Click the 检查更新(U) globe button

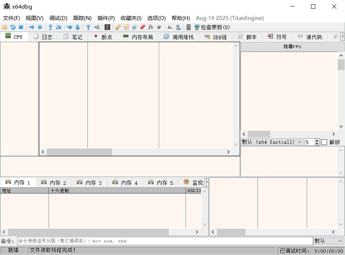(212, 27)
